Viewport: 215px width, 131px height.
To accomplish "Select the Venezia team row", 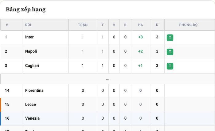I will pos(107,118).
